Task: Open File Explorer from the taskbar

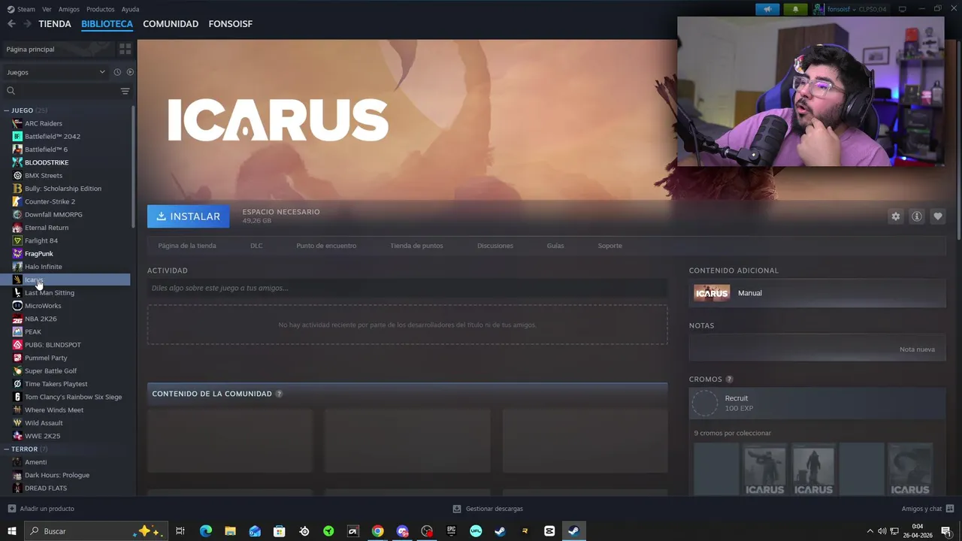Action: point(230,531)
